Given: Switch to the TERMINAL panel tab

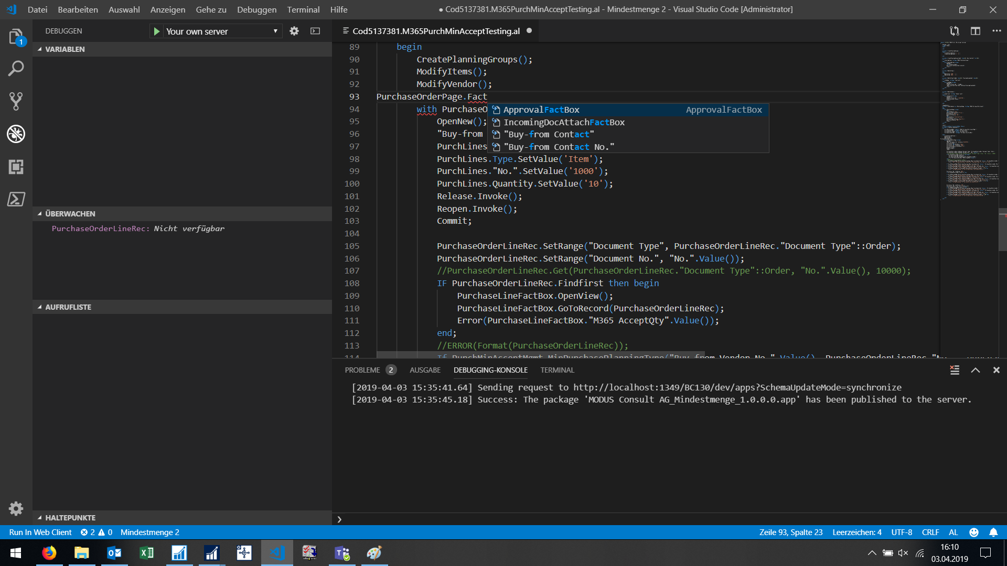Looking at the screenshot, I should pyautogui.click(x=557, y=370).
